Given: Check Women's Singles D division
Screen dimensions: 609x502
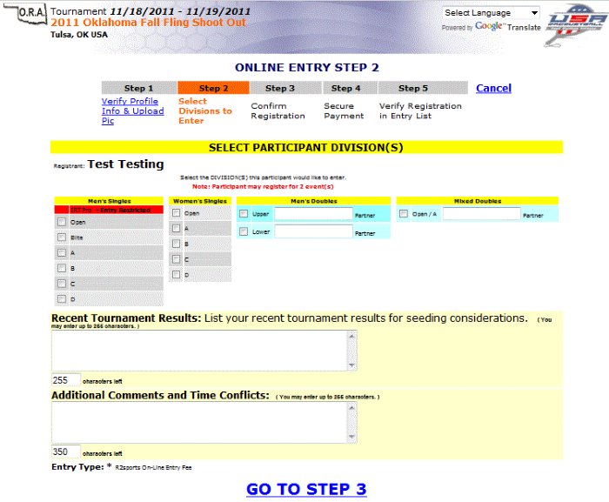Looking at the screenshot, I should coord(177,274).
